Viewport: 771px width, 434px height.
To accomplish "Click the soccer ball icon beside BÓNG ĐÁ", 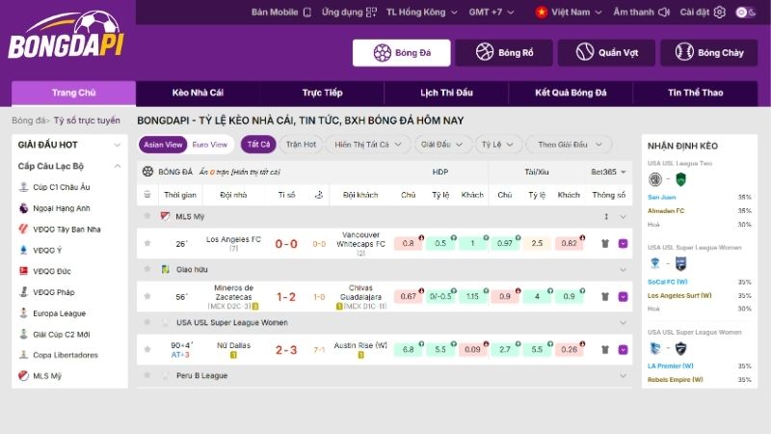I will click(148, 172).
